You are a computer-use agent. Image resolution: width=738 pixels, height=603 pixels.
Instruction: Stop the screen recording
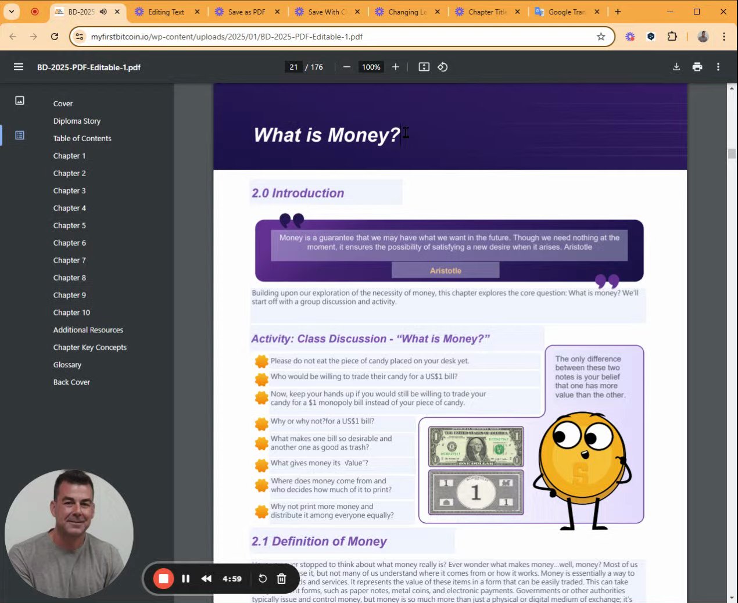(163, 579)
